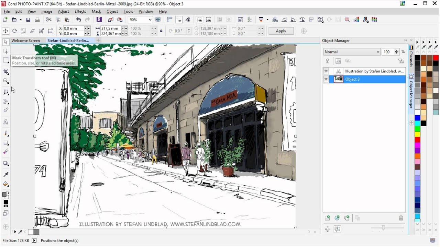This screenshot has width=440, height=247.
Task: Select the Fill bucket tool
Action: 6,184
